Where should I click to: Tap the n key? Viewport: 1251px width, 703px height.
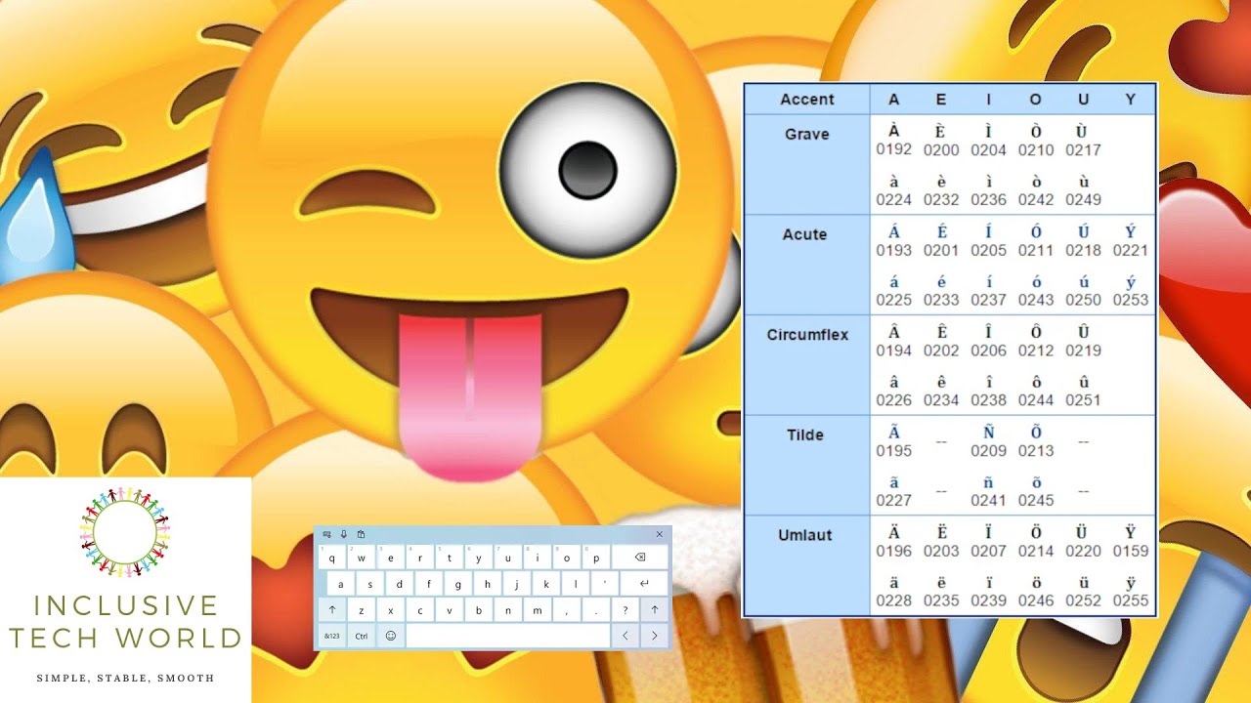[508, 609]
